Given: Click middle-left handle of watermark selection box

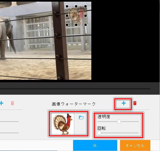Looking at the screenshot, I should (67, 16).
